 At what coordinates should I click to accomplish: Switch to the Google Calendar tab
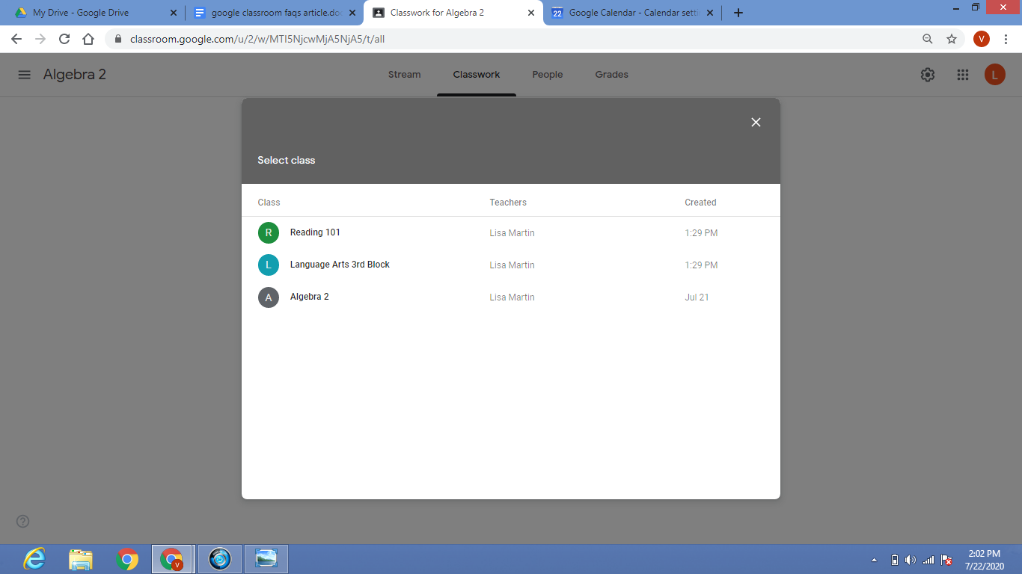pos(633,13)
